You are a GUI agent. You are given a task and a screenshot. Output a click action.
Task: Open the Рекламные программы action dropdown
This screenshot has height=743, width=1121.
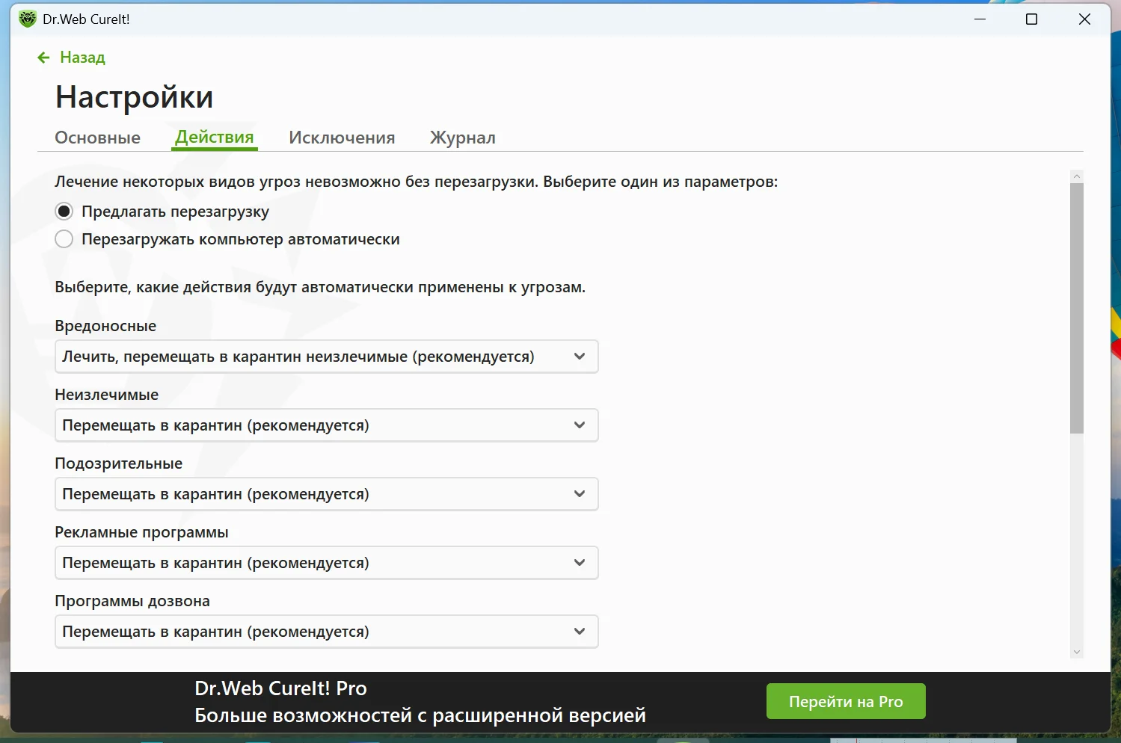[327, 563]
